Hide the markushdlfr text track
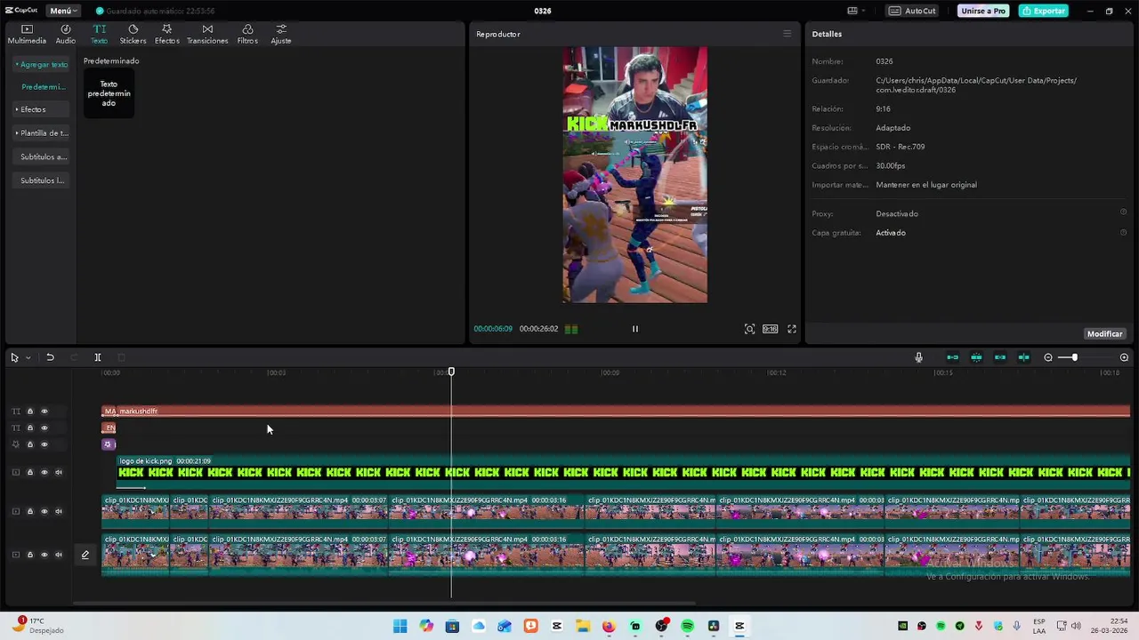 (x=44, y=412)
